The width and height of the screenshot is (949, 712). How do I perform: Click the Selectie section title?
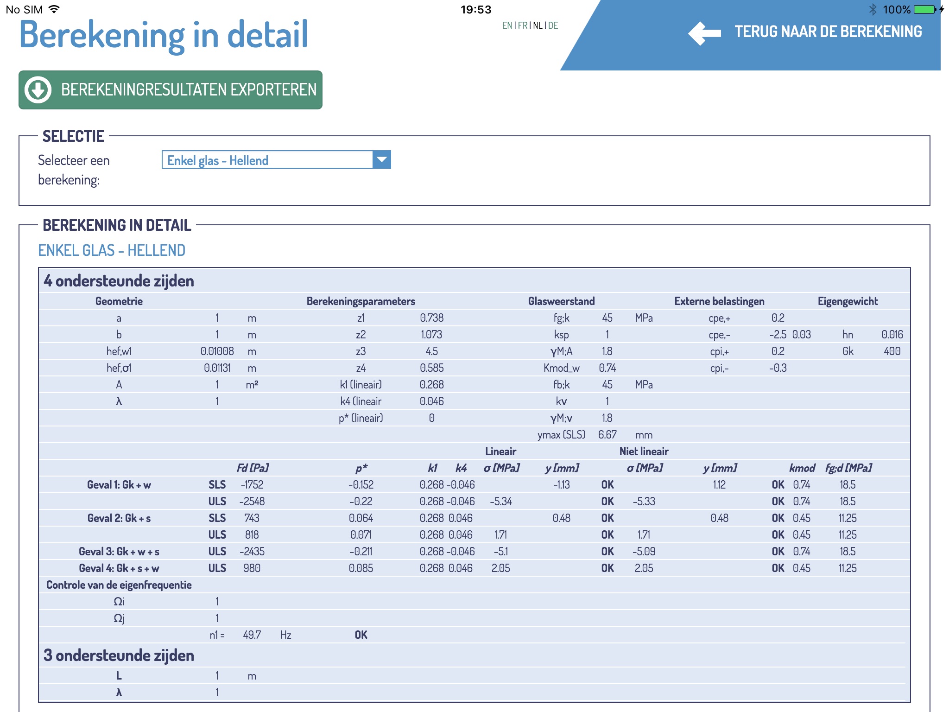coord(73,136)
